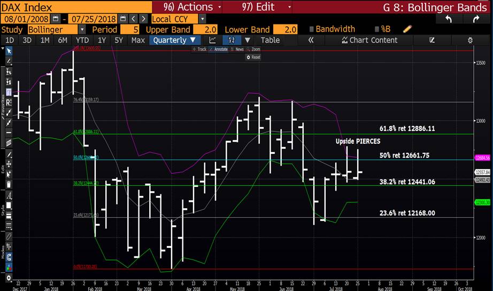Select the regression R annotation tool
The width and height of the screenshot is (493, 291).
(9, 103)
